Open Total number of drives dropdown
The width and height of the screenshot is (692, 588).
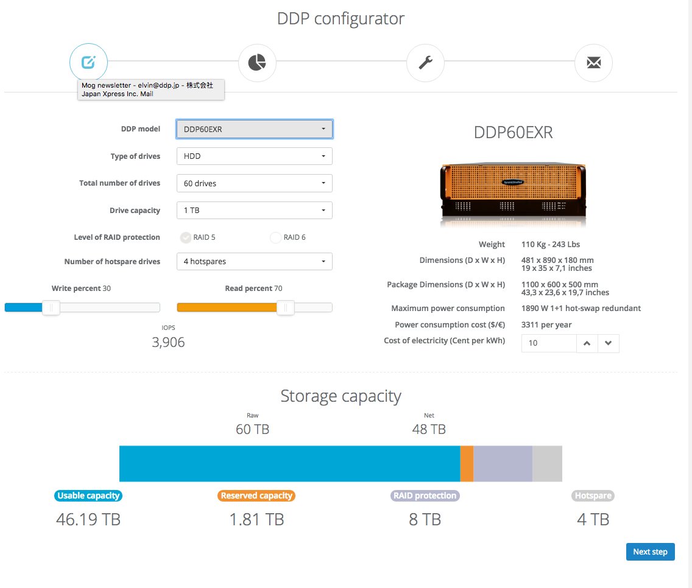[x=254, y=183]
